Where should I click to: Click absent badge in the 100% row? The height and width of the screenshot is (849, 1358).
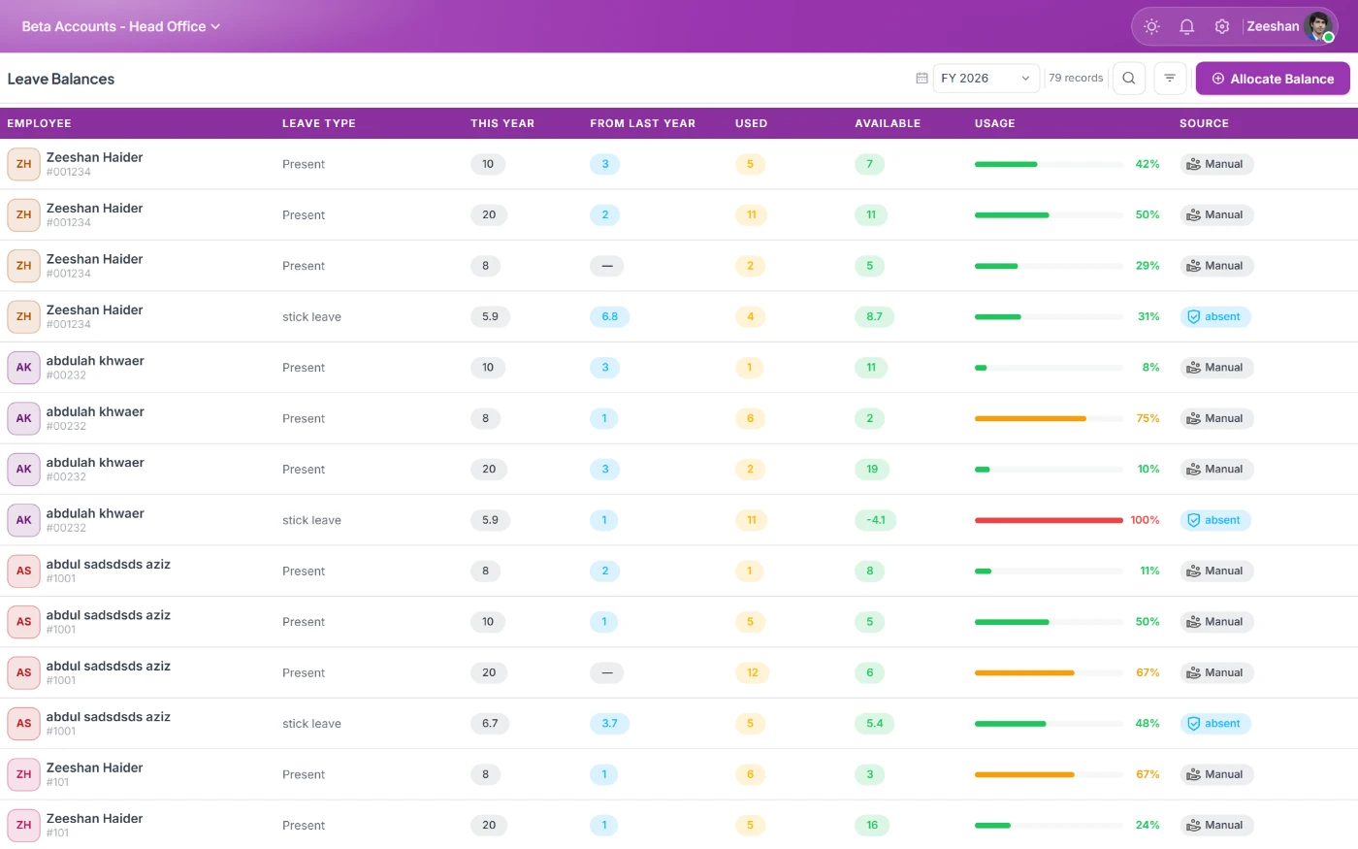1215,520
